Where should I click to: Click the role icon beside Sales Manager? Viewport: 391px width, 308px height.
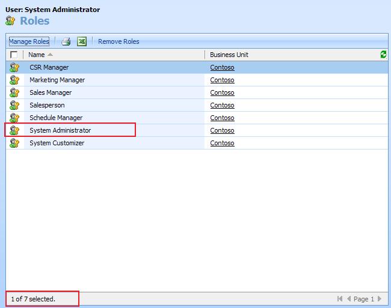pyautogui.click(x=14, y=92)
